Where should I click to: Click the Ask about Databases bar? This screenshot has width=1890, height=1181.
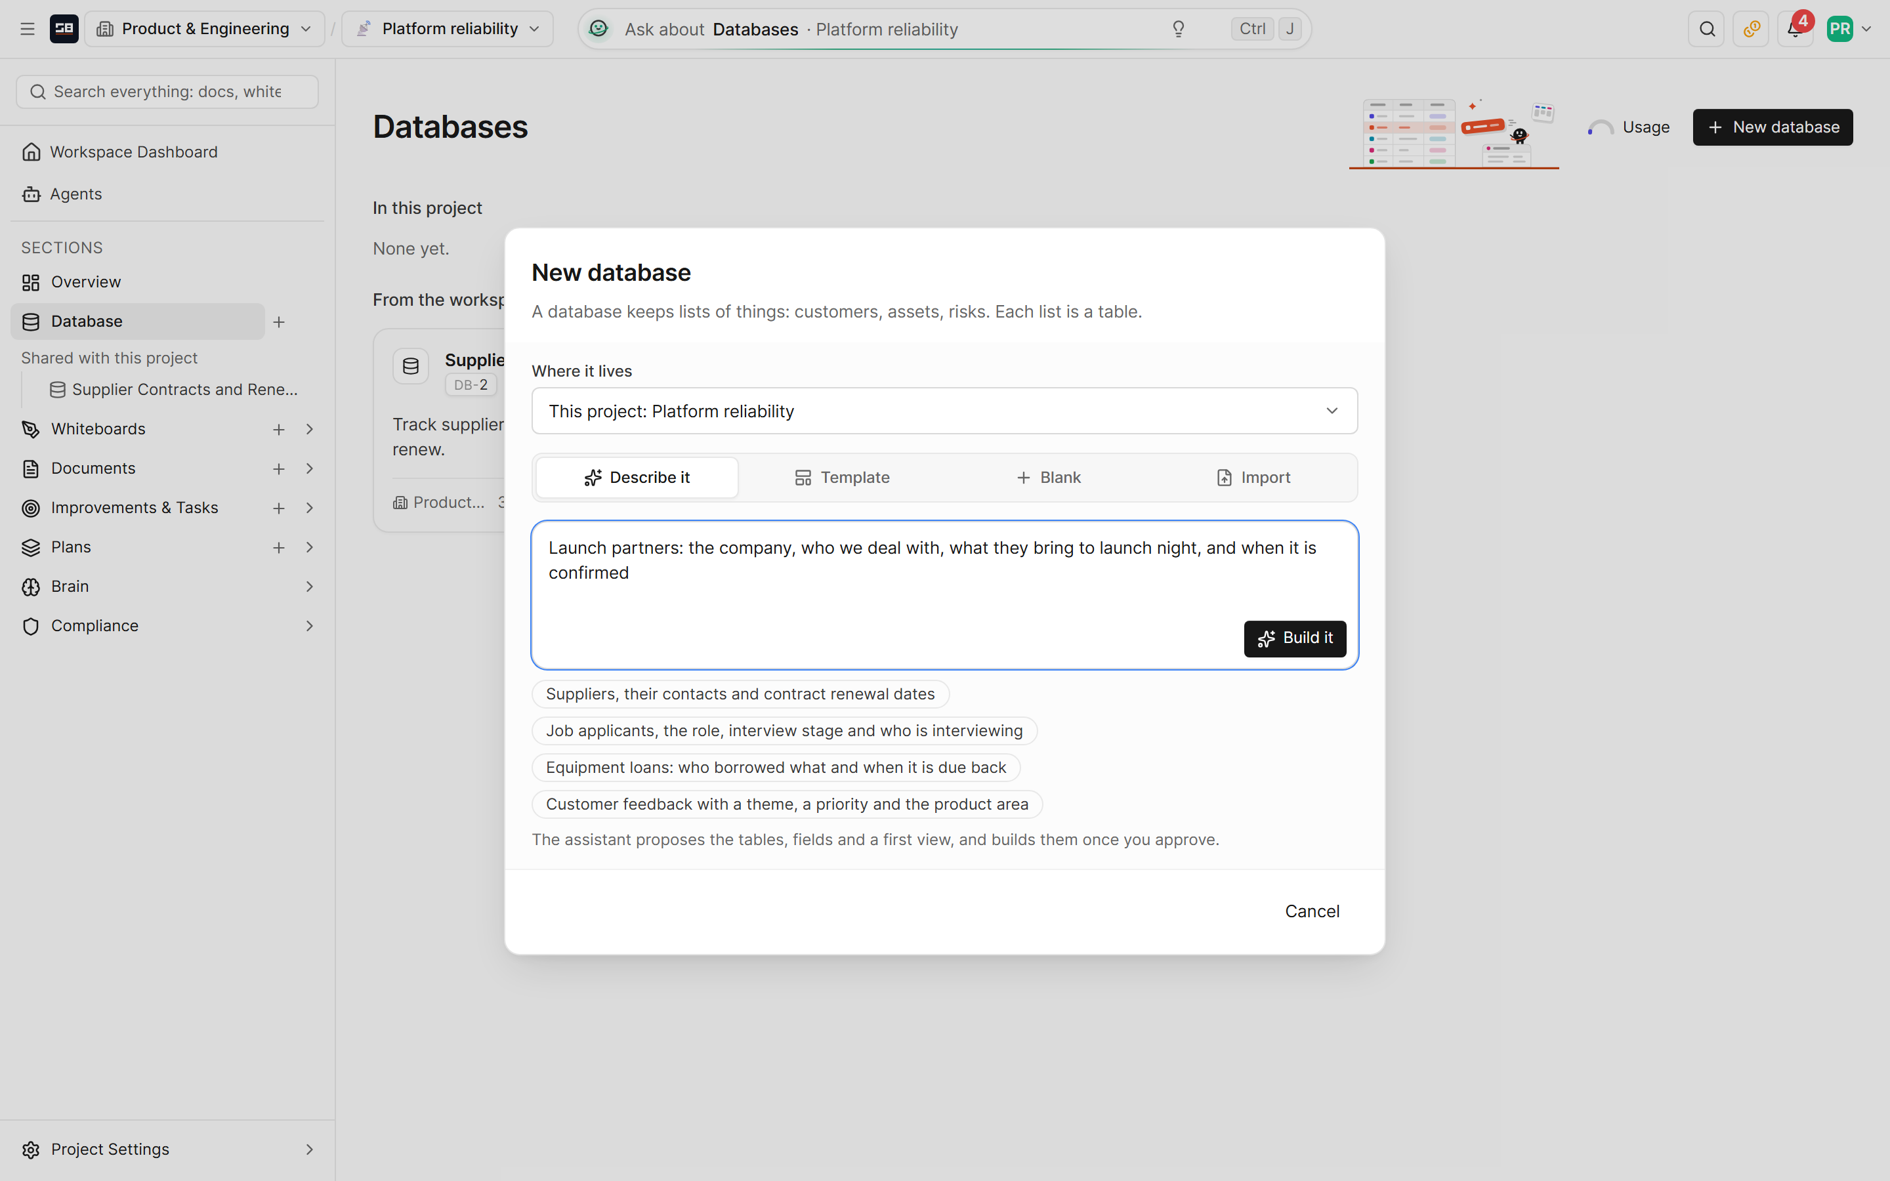pyautogui.click(x=944, y=29)
